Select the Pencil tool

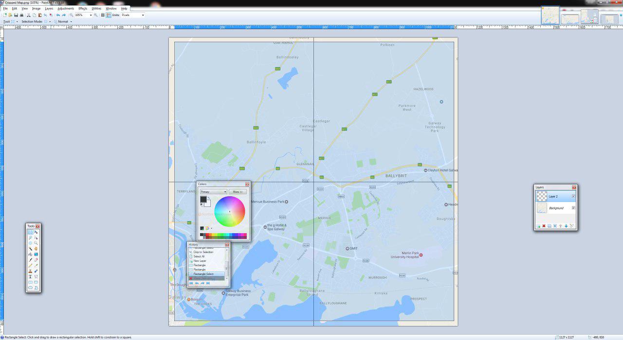31,265
